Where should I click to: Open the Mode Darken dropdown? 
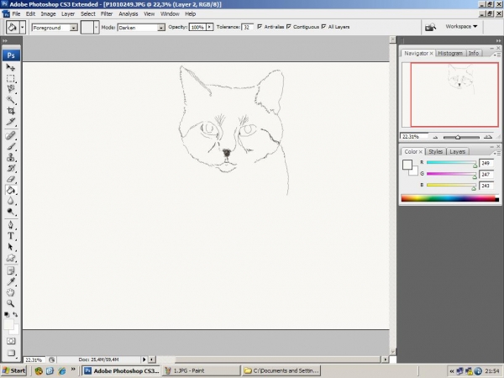(161, 28)
